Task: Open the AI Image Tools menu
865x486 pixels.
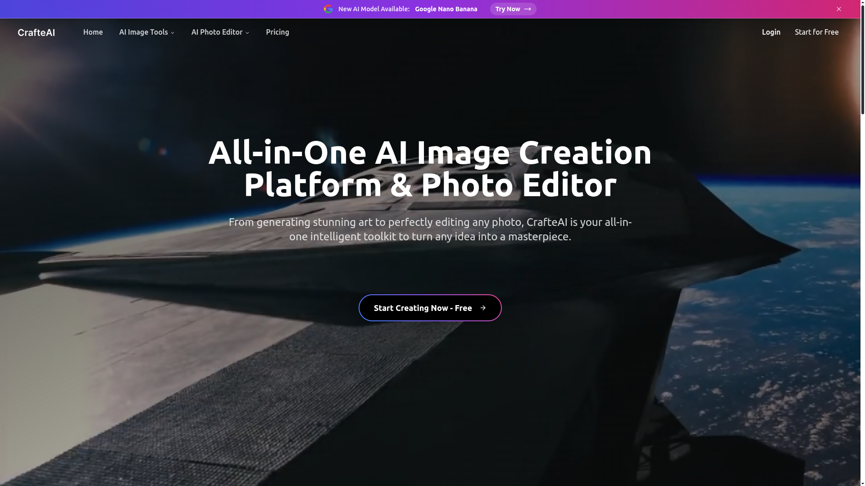Action: click(143, 32)
